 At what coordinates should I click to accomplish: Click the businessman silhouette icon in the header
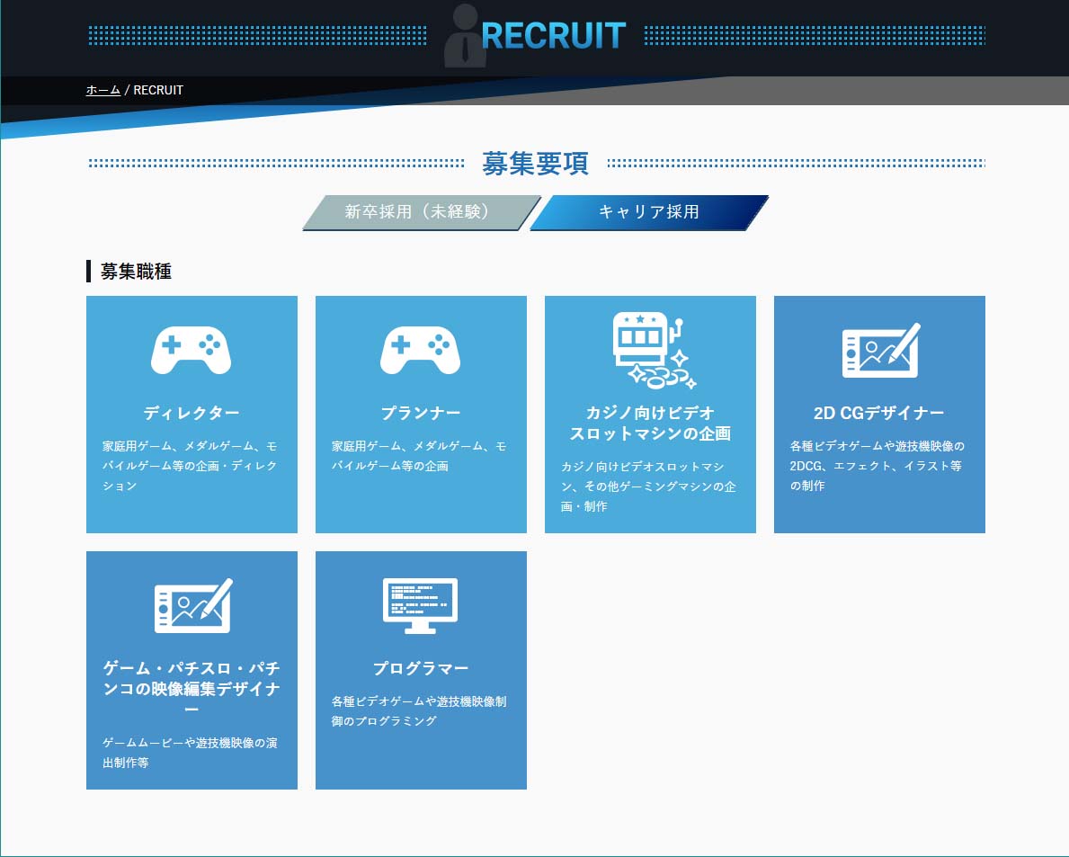tap(465, 37)
